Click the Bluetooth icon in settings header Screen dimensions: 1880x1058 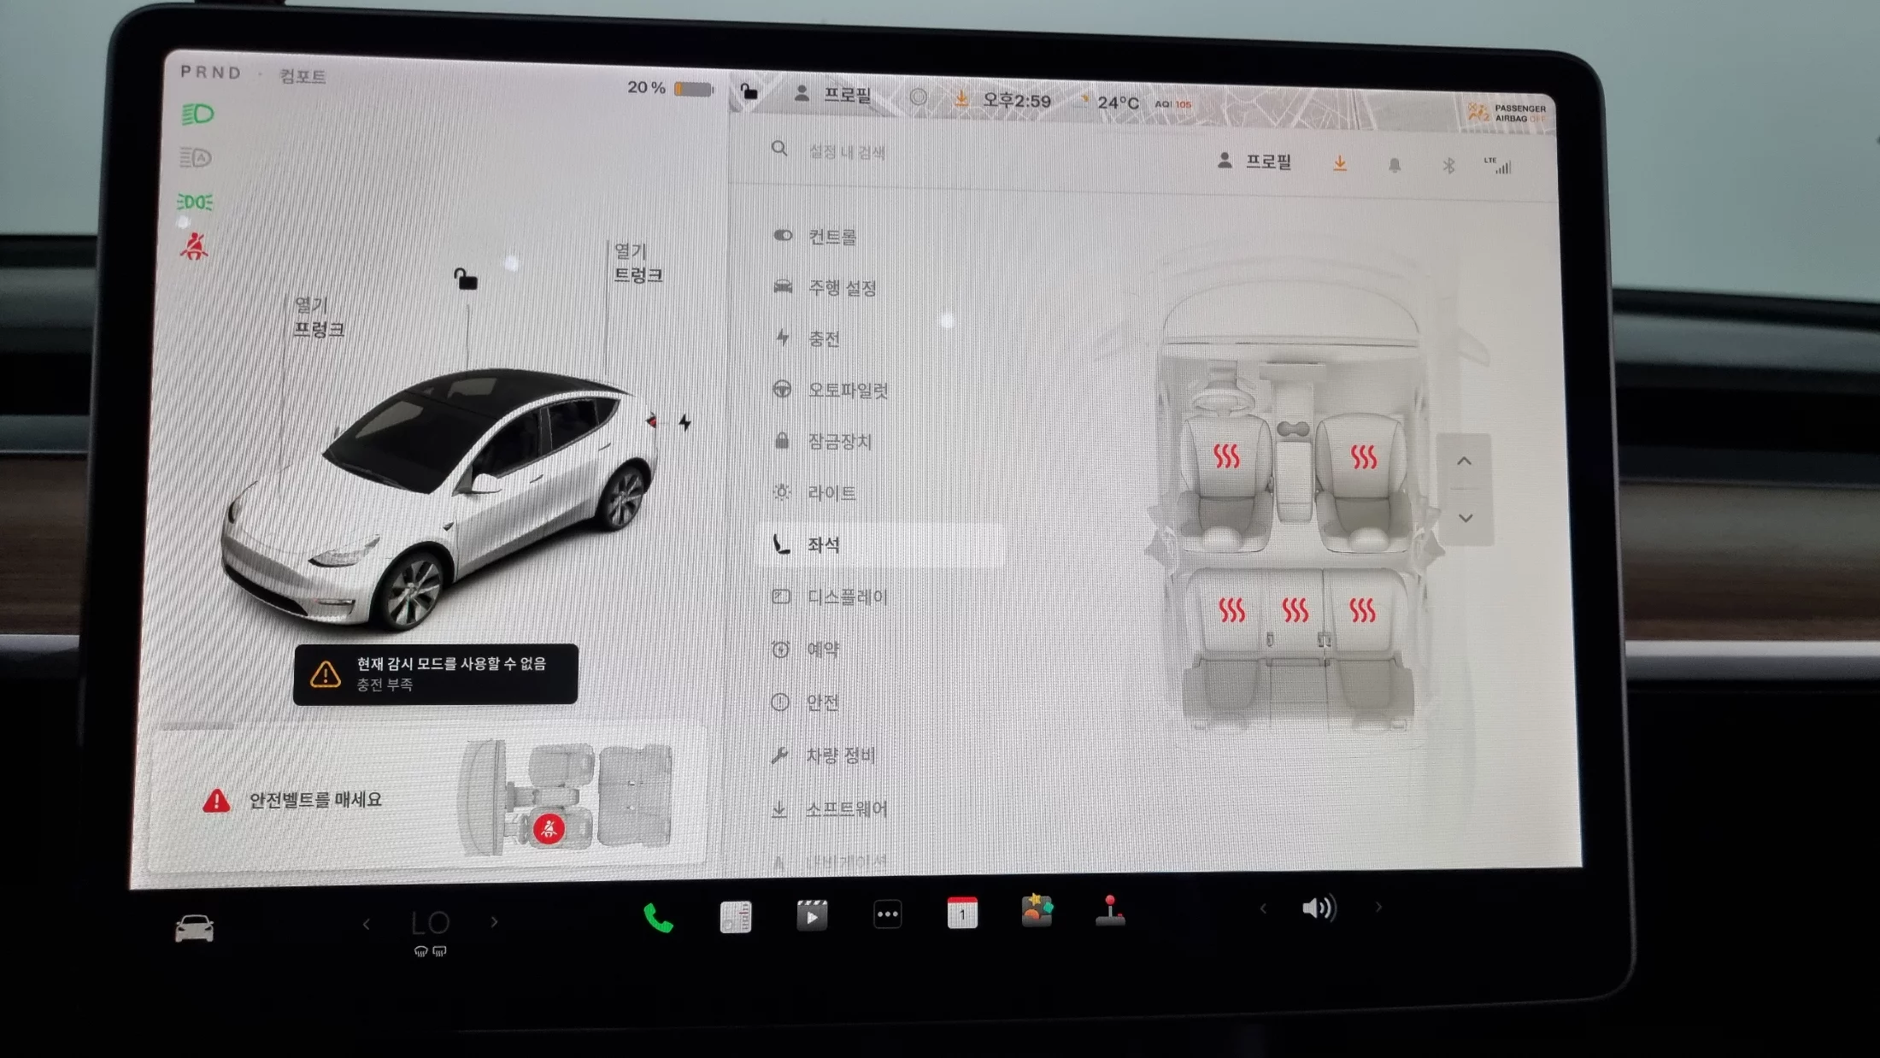(x=1448, y=166)
